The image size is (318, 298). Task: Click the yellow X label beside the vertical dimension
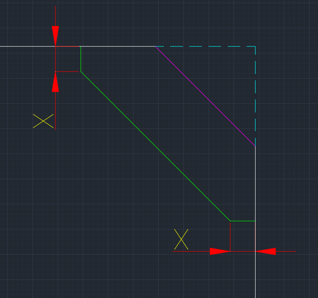[43, 121]
